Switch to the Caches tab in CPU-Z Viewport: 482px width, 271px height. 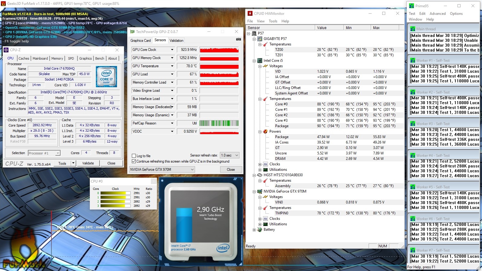[24, 58]
